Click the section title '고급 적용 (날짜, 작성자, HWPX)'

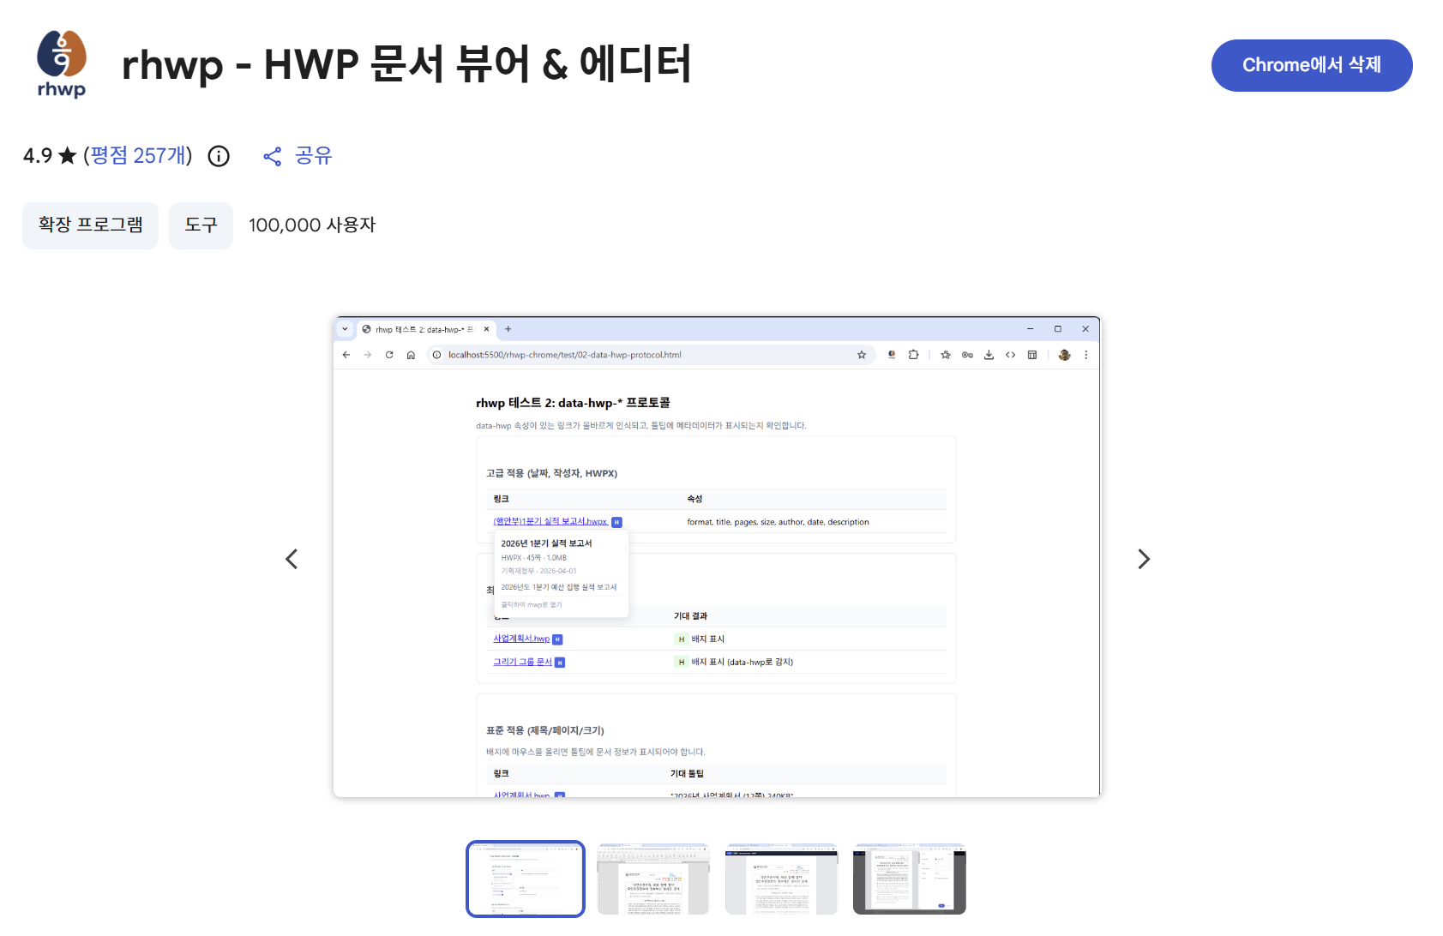click(551, 473)
